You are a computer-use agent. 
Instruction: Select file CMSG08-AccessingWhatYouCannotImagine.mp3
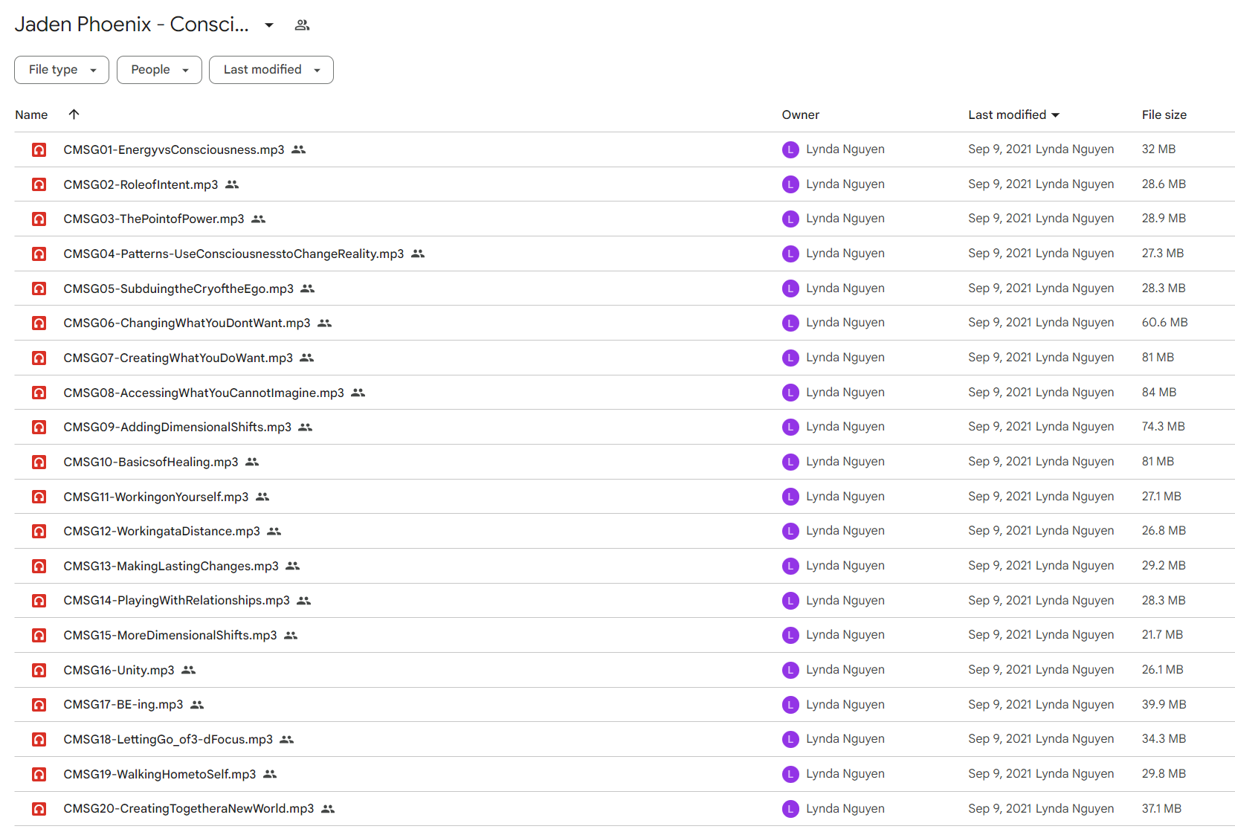tap(204, 393)
